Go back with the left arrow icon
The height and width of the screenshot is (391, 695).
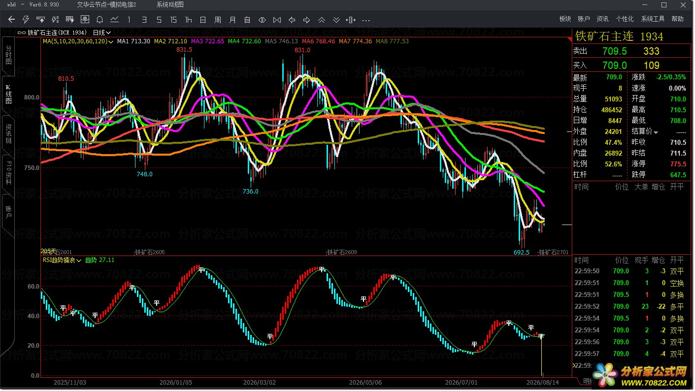click(11, 20)
